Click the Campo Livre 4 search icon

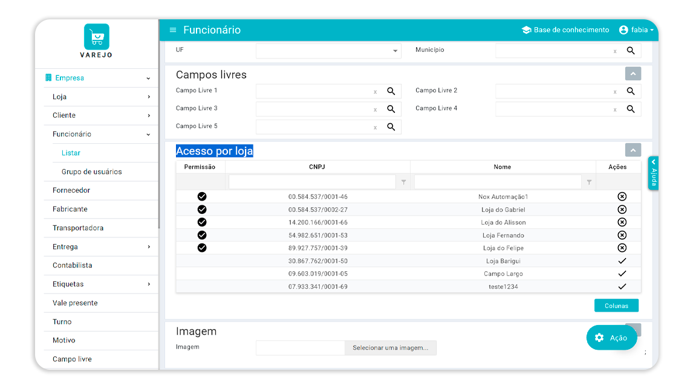coord(631,109)
